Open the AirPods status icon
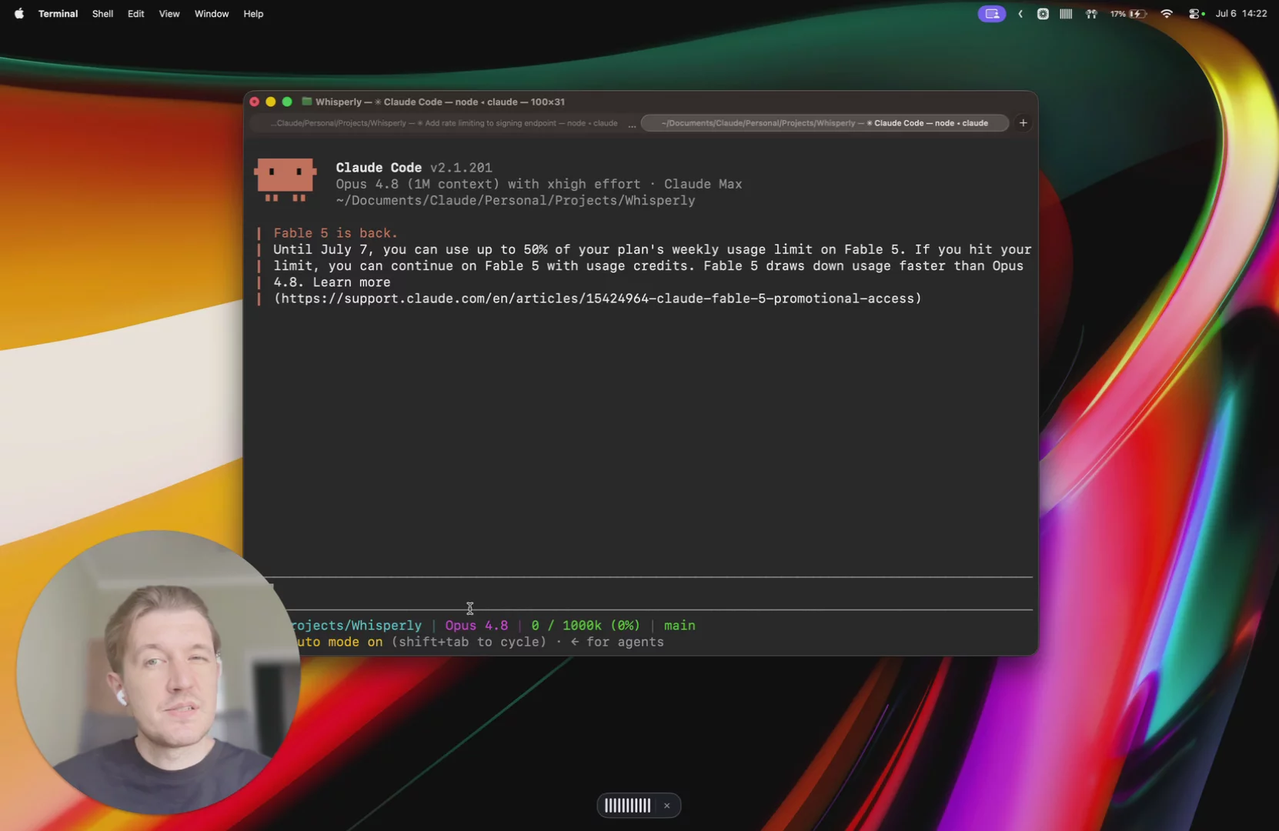 click(x=1091, y=14)
